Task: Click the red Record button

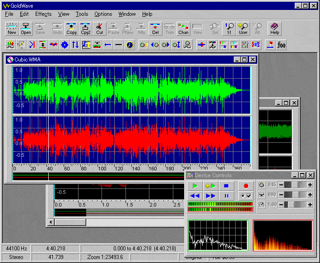Action: [246, 186]
